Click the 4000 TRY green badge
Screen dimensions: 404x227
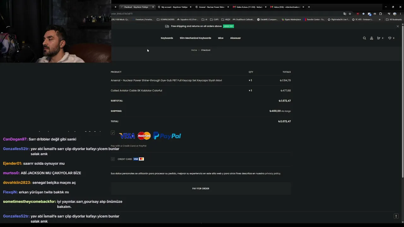[229, 26]
